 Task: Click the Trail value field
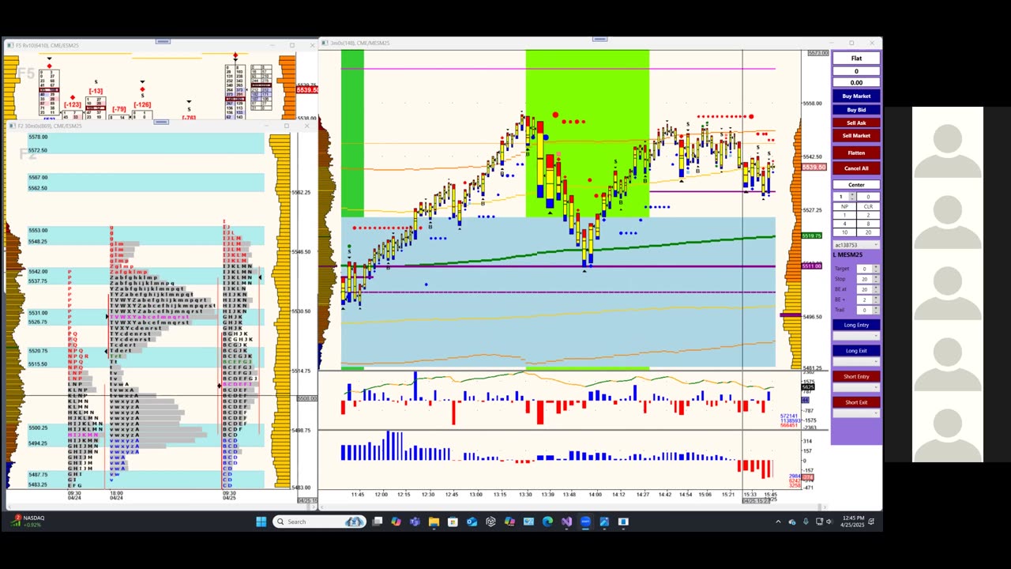click(864, 310)
